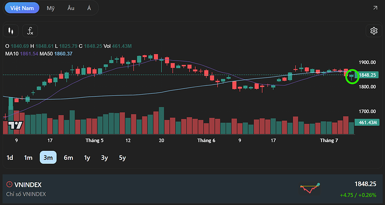Screen dimensions: 385x205
Task: Set chart range to 1y
Action: tap(87, 158)
